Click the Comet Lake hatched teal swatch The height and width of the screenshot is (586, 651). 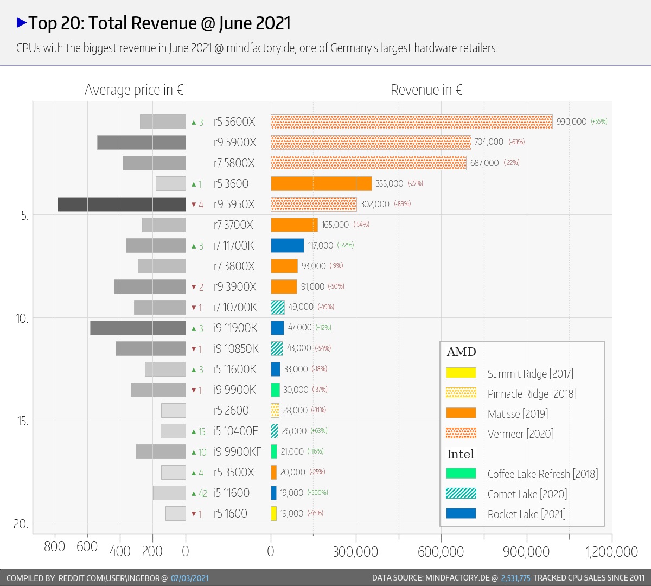[x=461, y=493]
